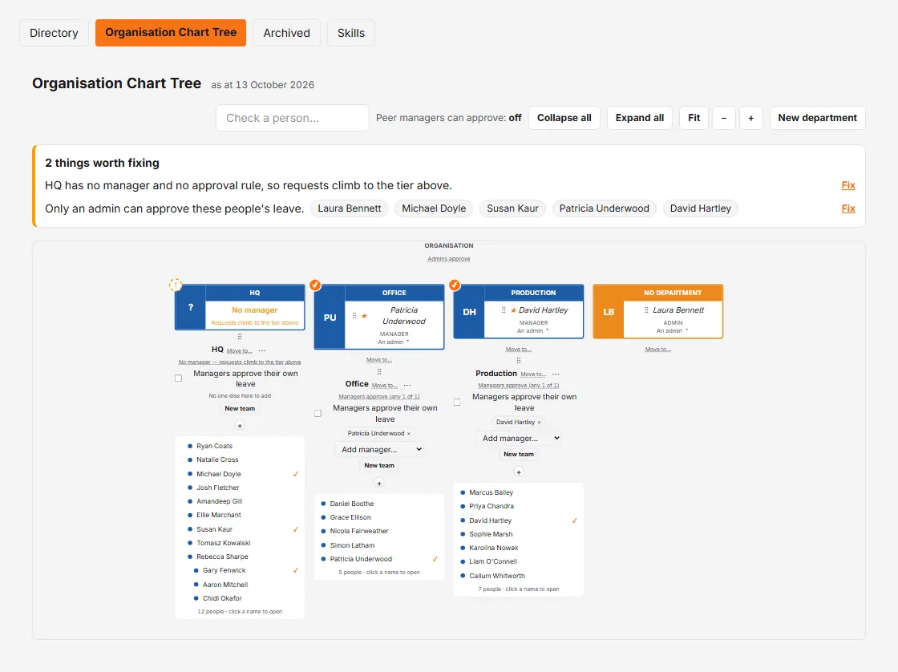Viewport: 898px width, 672px height.
Task: Create a New department
Action: (x=817, y=118)
